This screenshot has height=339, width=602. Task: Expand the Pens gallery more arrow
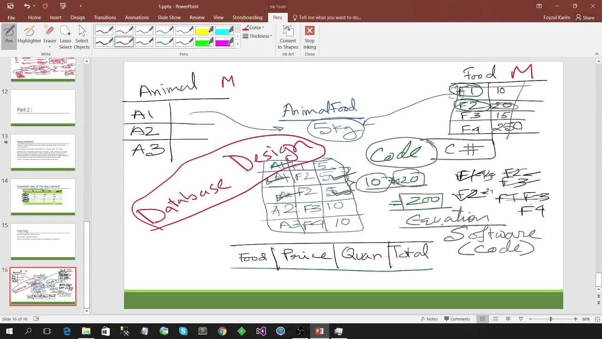click(x=238, y=44)
